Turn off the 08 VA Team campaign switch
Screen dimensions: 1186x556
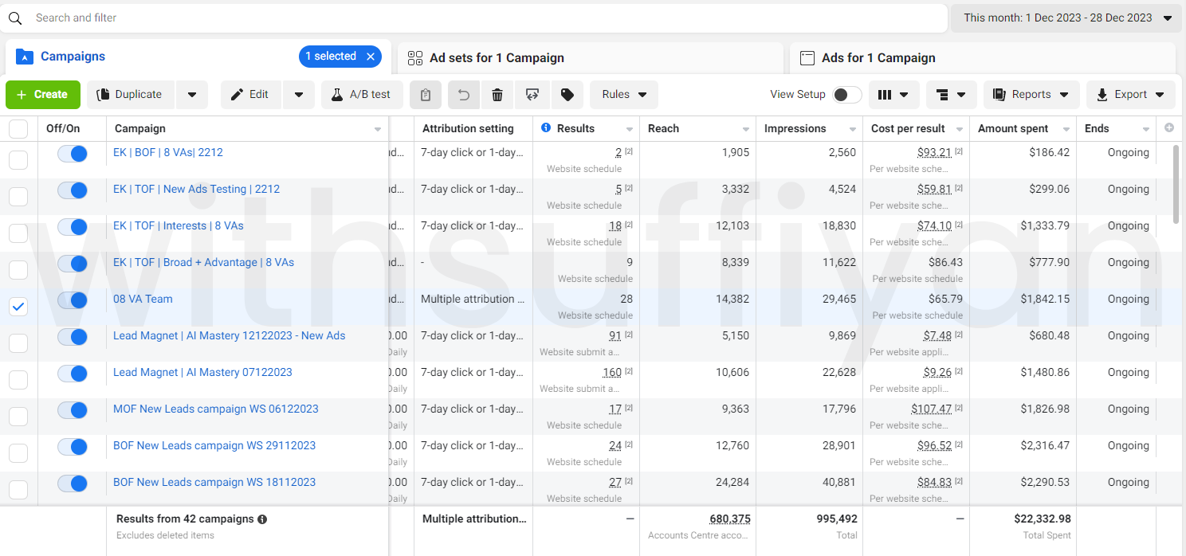[x=73, y=300]
